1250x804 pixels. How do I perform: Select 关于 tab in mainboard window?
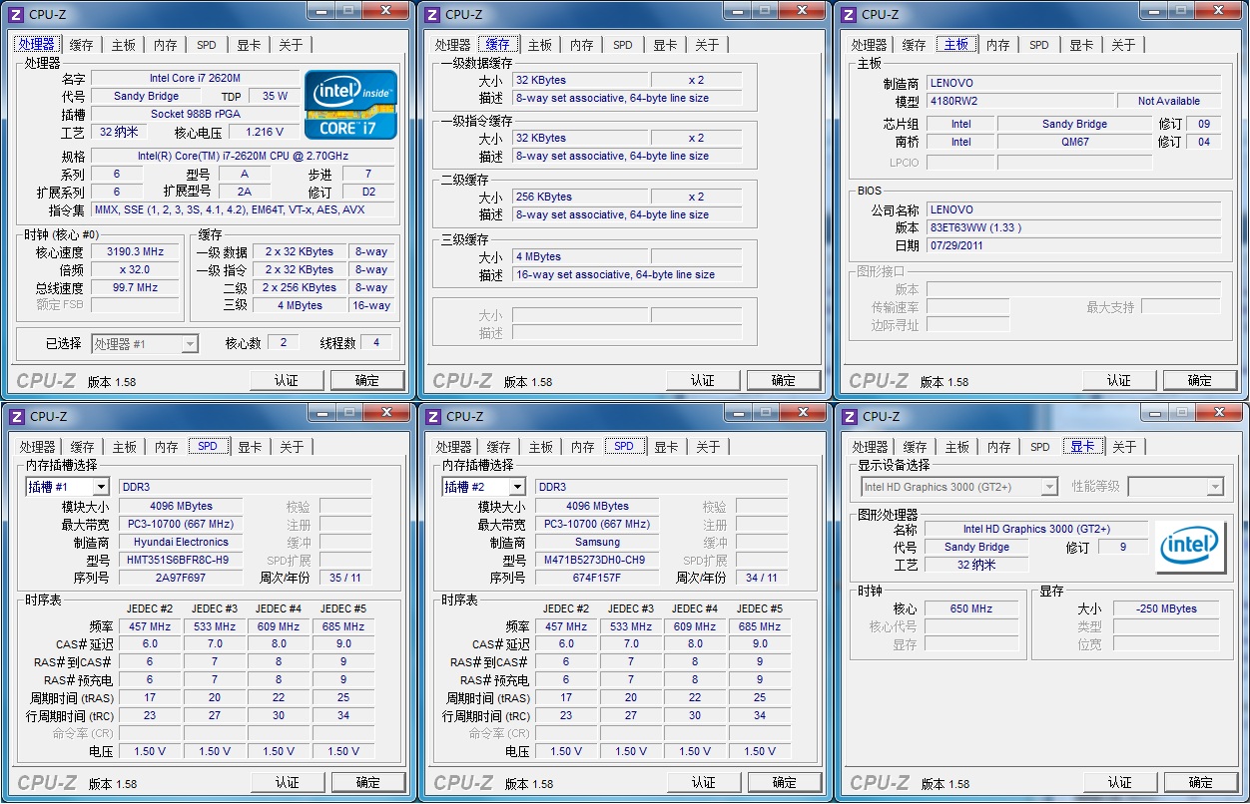[1123, 45]
